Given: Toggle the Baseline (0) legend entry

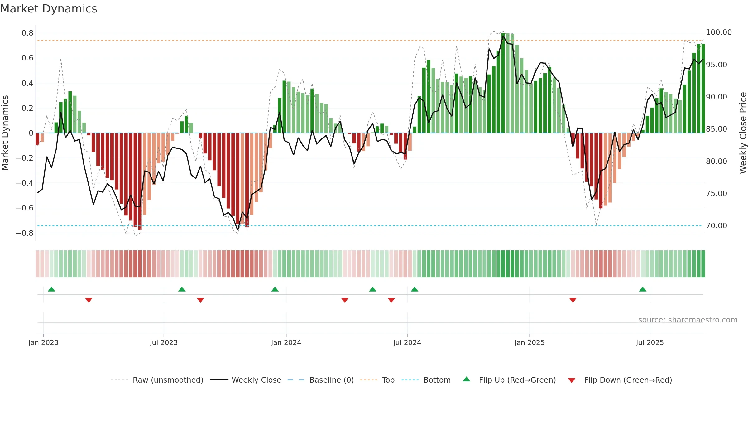Looking at the screenshot, I should click(x=321, y=380).
